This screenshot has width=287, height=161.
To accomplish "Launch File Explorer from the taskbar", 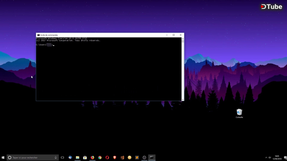I will click(x=78, y=157).
